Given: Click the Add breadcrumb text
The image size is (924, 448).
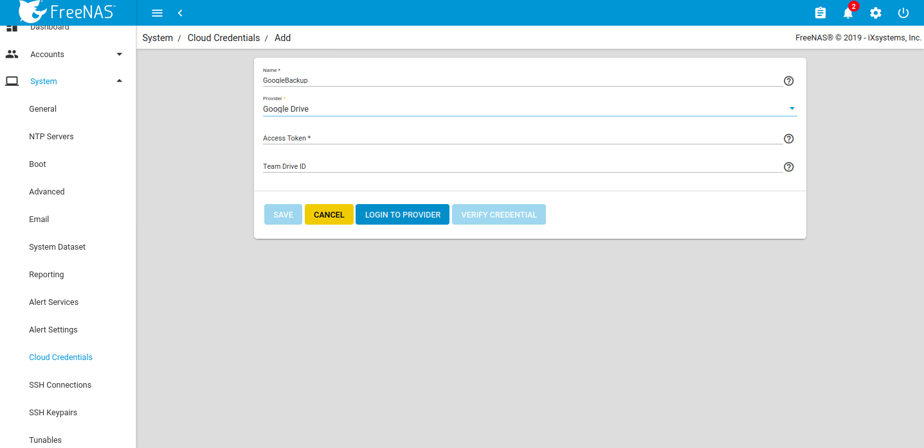Looking at the screenshot, I should point(283,38).
